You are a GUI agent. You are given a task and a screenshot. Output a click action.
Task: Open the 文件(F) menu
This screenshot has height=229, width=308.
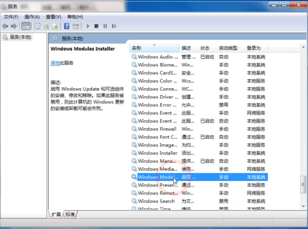(x=11, y=17)
